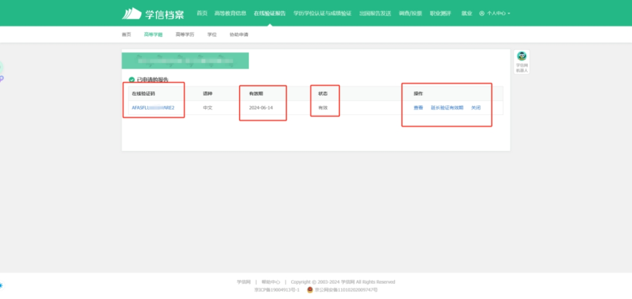The image size is (632, 299).
Task: Click 查看 to view the report
Action: 418,108
